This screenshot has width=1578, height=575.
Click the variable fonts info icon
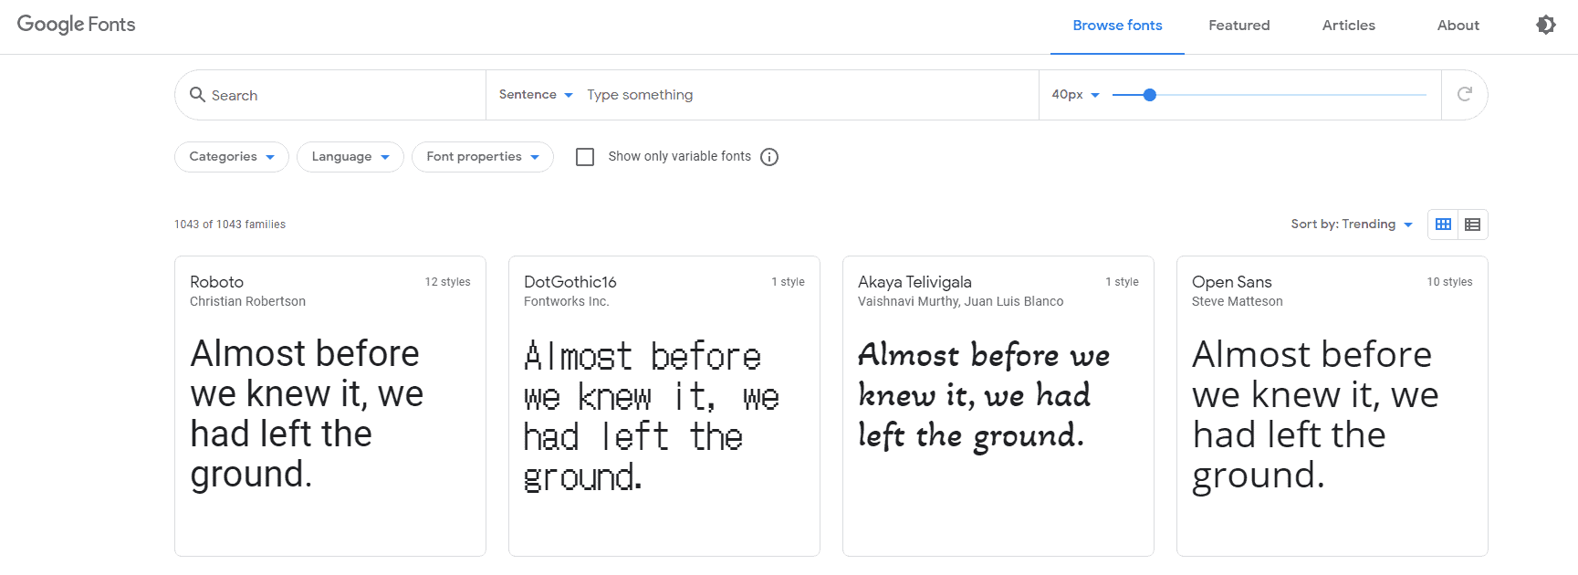click(769, 157)
